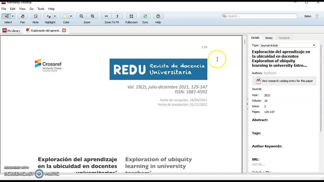
Task: Fit page to height
Action: pos(117,16)
